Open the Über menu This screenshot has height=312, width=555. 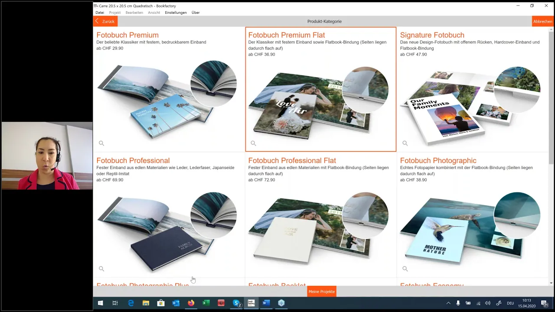(196, 13)
